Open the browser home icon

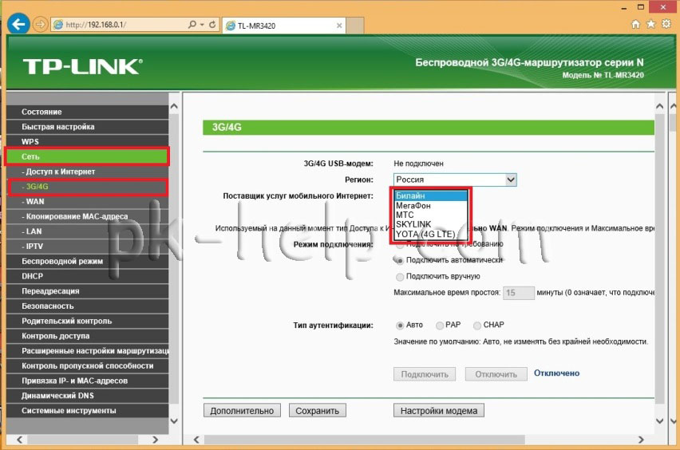tap(635, 24)
